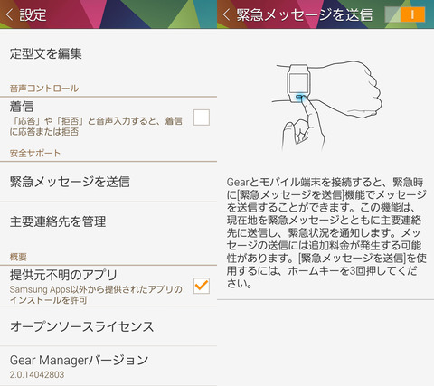Screen dimensions: 434x386
Task: Open オープンソースライセンス
Action: click(108, 326)
